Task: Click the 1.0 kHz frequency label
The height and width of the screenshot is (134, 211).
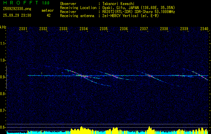Action: [3, 60]
